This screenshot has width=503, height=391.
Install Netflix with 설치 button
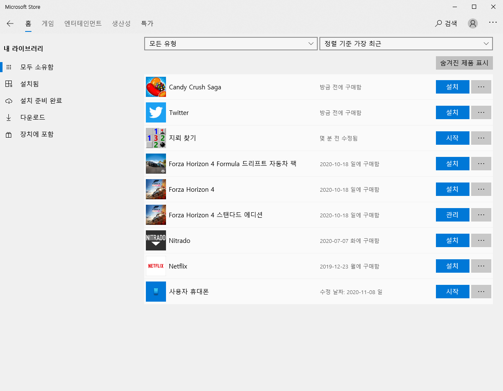pos(453,266)
